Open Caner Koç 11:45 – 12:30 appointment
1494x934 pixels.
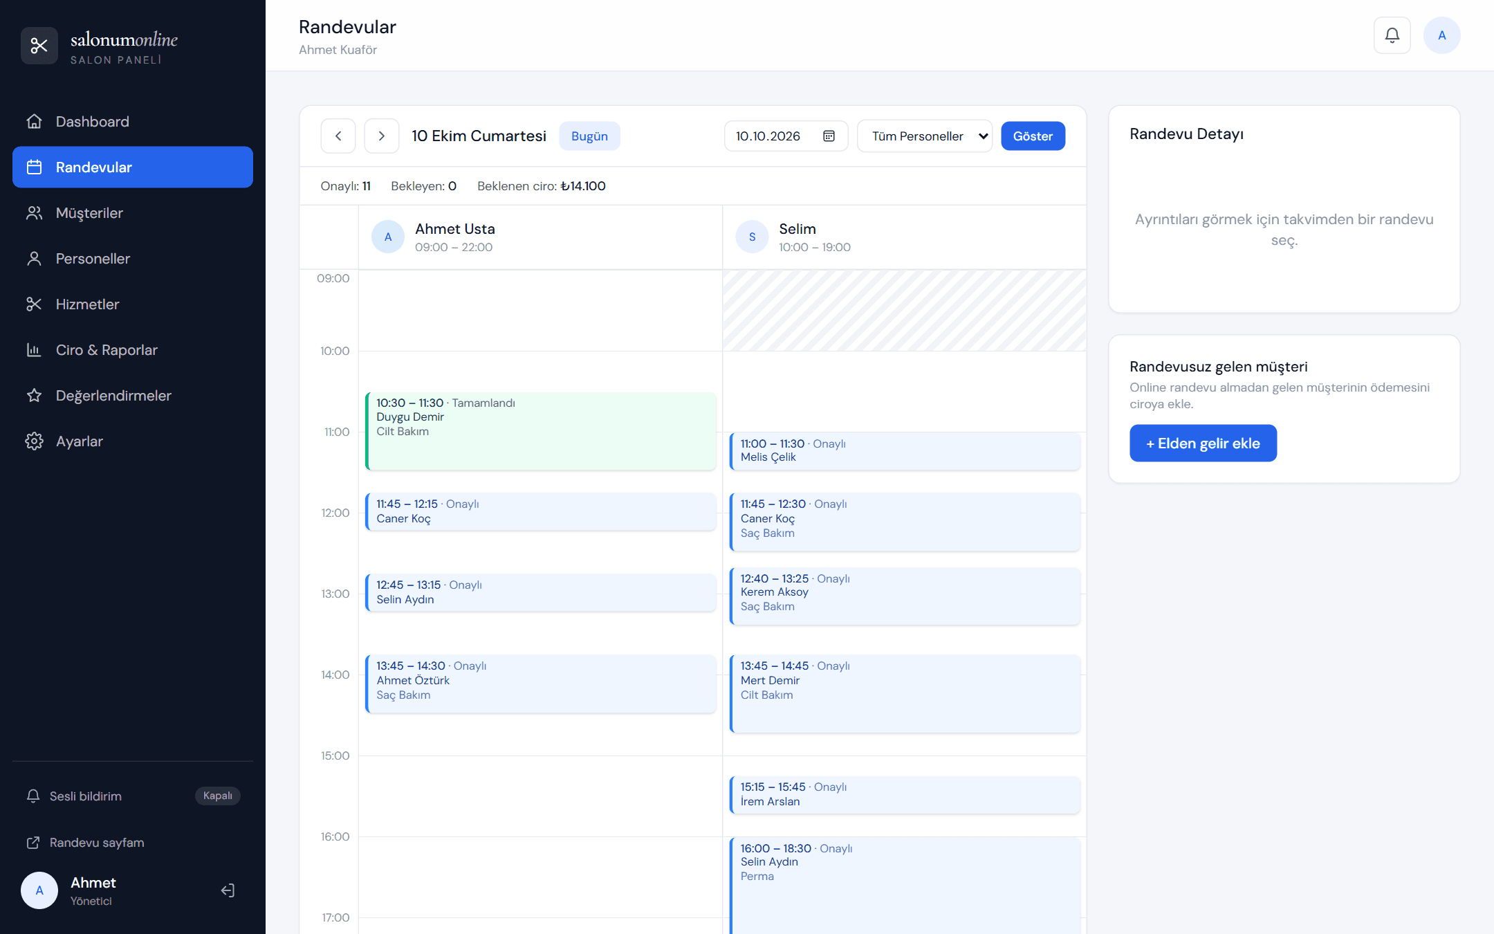click(x=905, y=522)
